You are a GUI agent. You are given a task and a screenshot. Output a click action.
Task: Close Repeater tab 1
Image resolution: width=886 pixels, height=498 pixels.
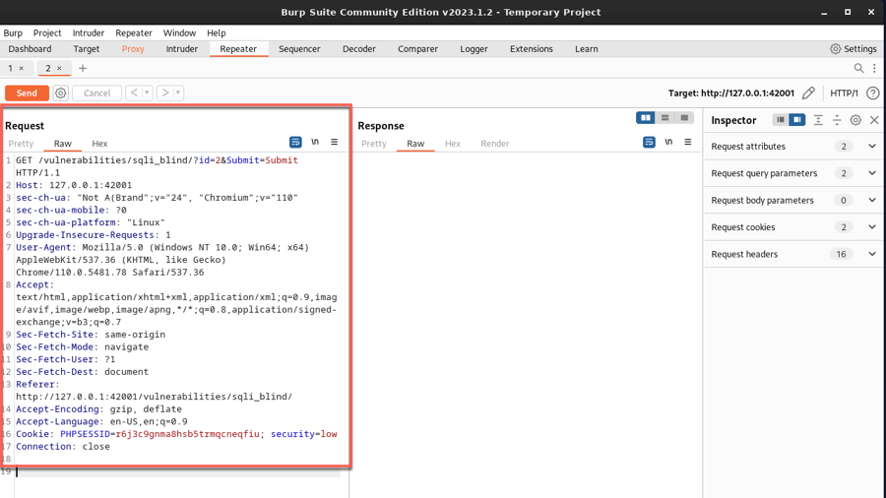pos(22,68)
